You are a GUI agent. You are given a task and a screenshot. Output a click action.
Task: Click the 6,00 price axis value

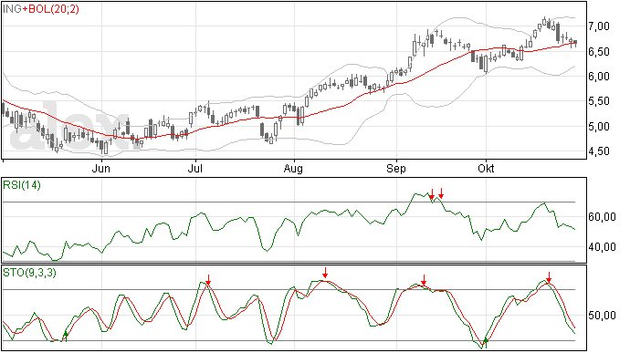[x=599, y=77]
